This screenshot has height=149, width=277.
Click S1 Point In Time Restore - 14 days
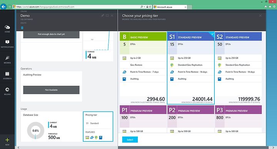coord(192,72)
